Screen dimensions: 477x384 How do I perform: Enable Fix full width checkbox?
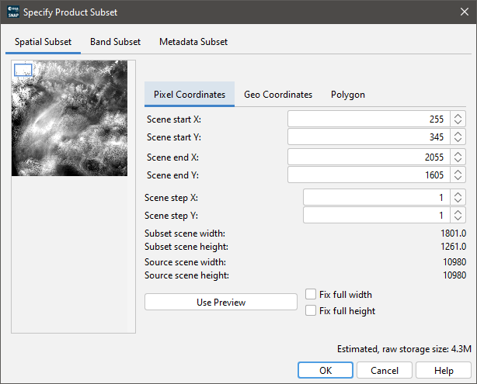pyautogui.click(x=312, y=295)
